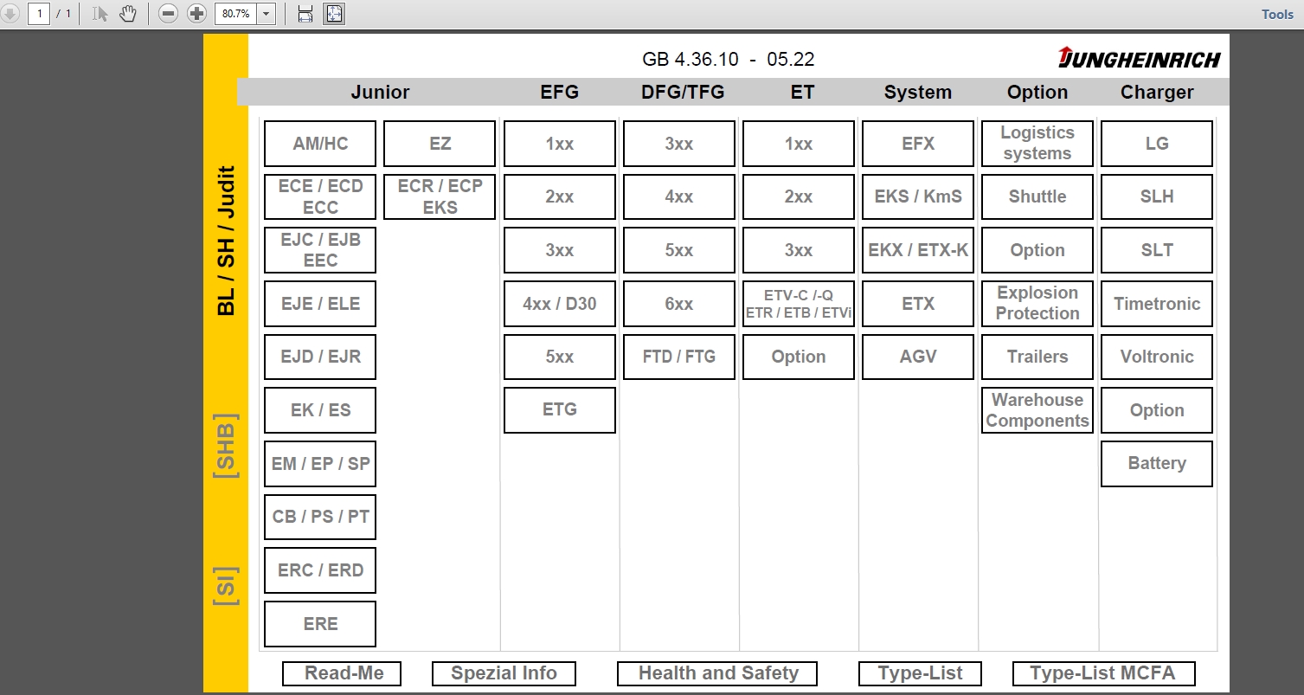This screenshot has width=1304, height=695.
Task: Open the Trailers box
Action: coord(1037,357)
